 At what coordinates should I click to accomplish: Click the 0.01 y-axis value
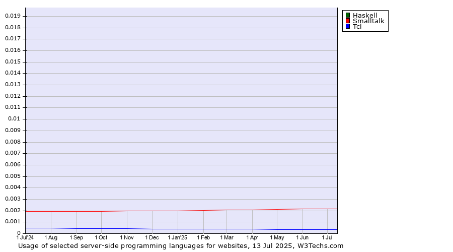[x=14, y=118]
